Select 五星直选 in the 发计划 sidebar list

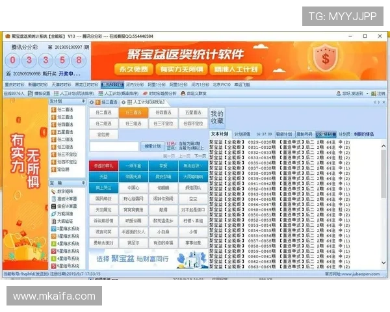[x=62, y=132]
